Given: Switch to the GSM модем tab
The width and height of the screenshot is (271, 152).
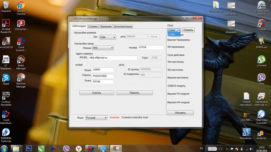Looking at the screenshot, I should pyautogui.click(x=79, y=26).
